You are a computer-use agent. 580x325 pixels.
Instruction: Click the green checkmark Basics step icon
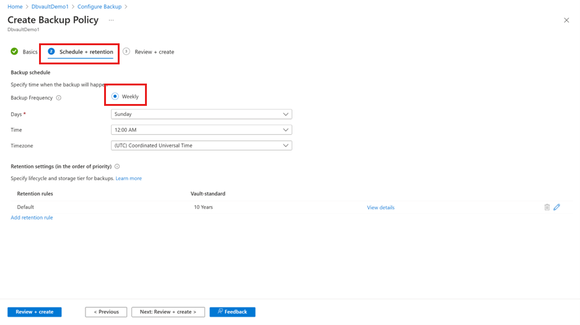tap(14, 51)
